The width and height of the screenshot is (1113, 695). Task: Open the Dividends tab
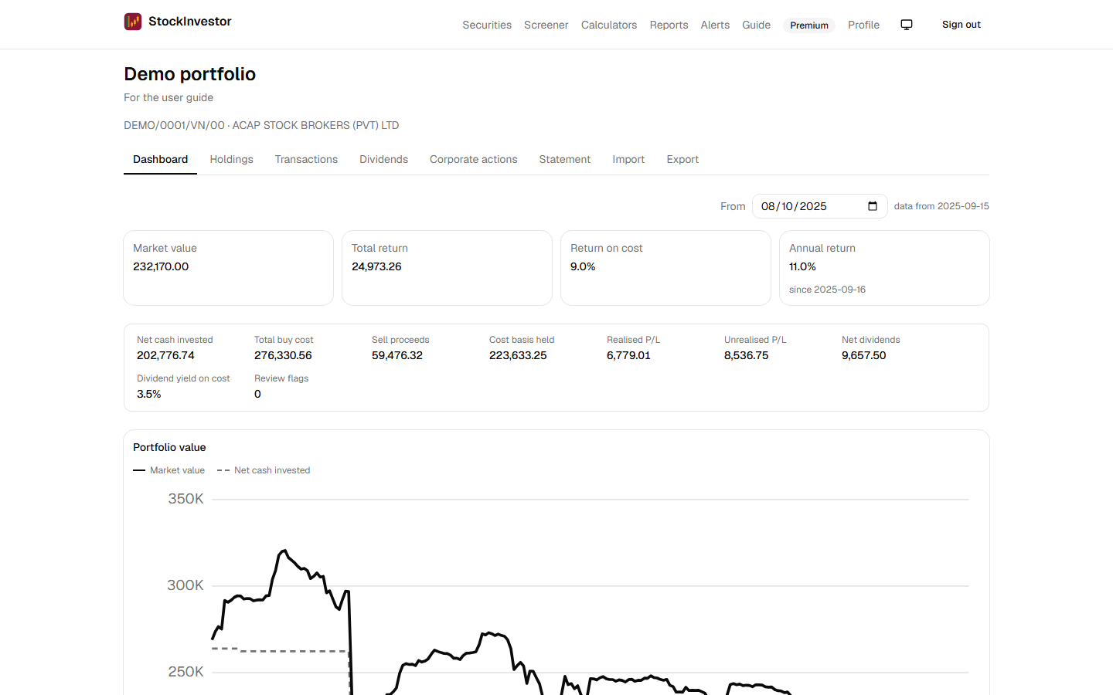click(x=383, y=159)
